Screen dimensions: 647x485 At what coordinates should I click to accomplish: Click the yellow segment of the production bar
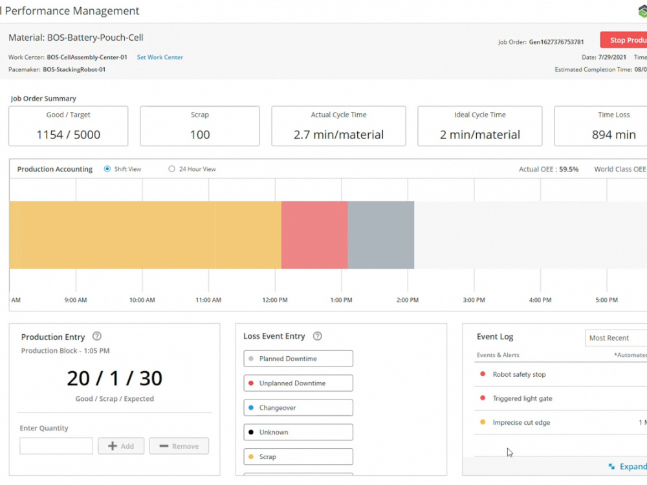[x=145, y=235]
